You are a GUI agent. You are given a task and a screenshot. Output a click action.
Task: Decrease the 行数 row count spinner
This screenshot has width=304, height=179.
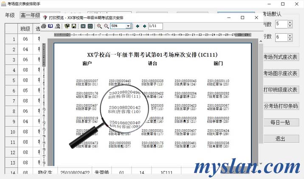coord(290,39)
